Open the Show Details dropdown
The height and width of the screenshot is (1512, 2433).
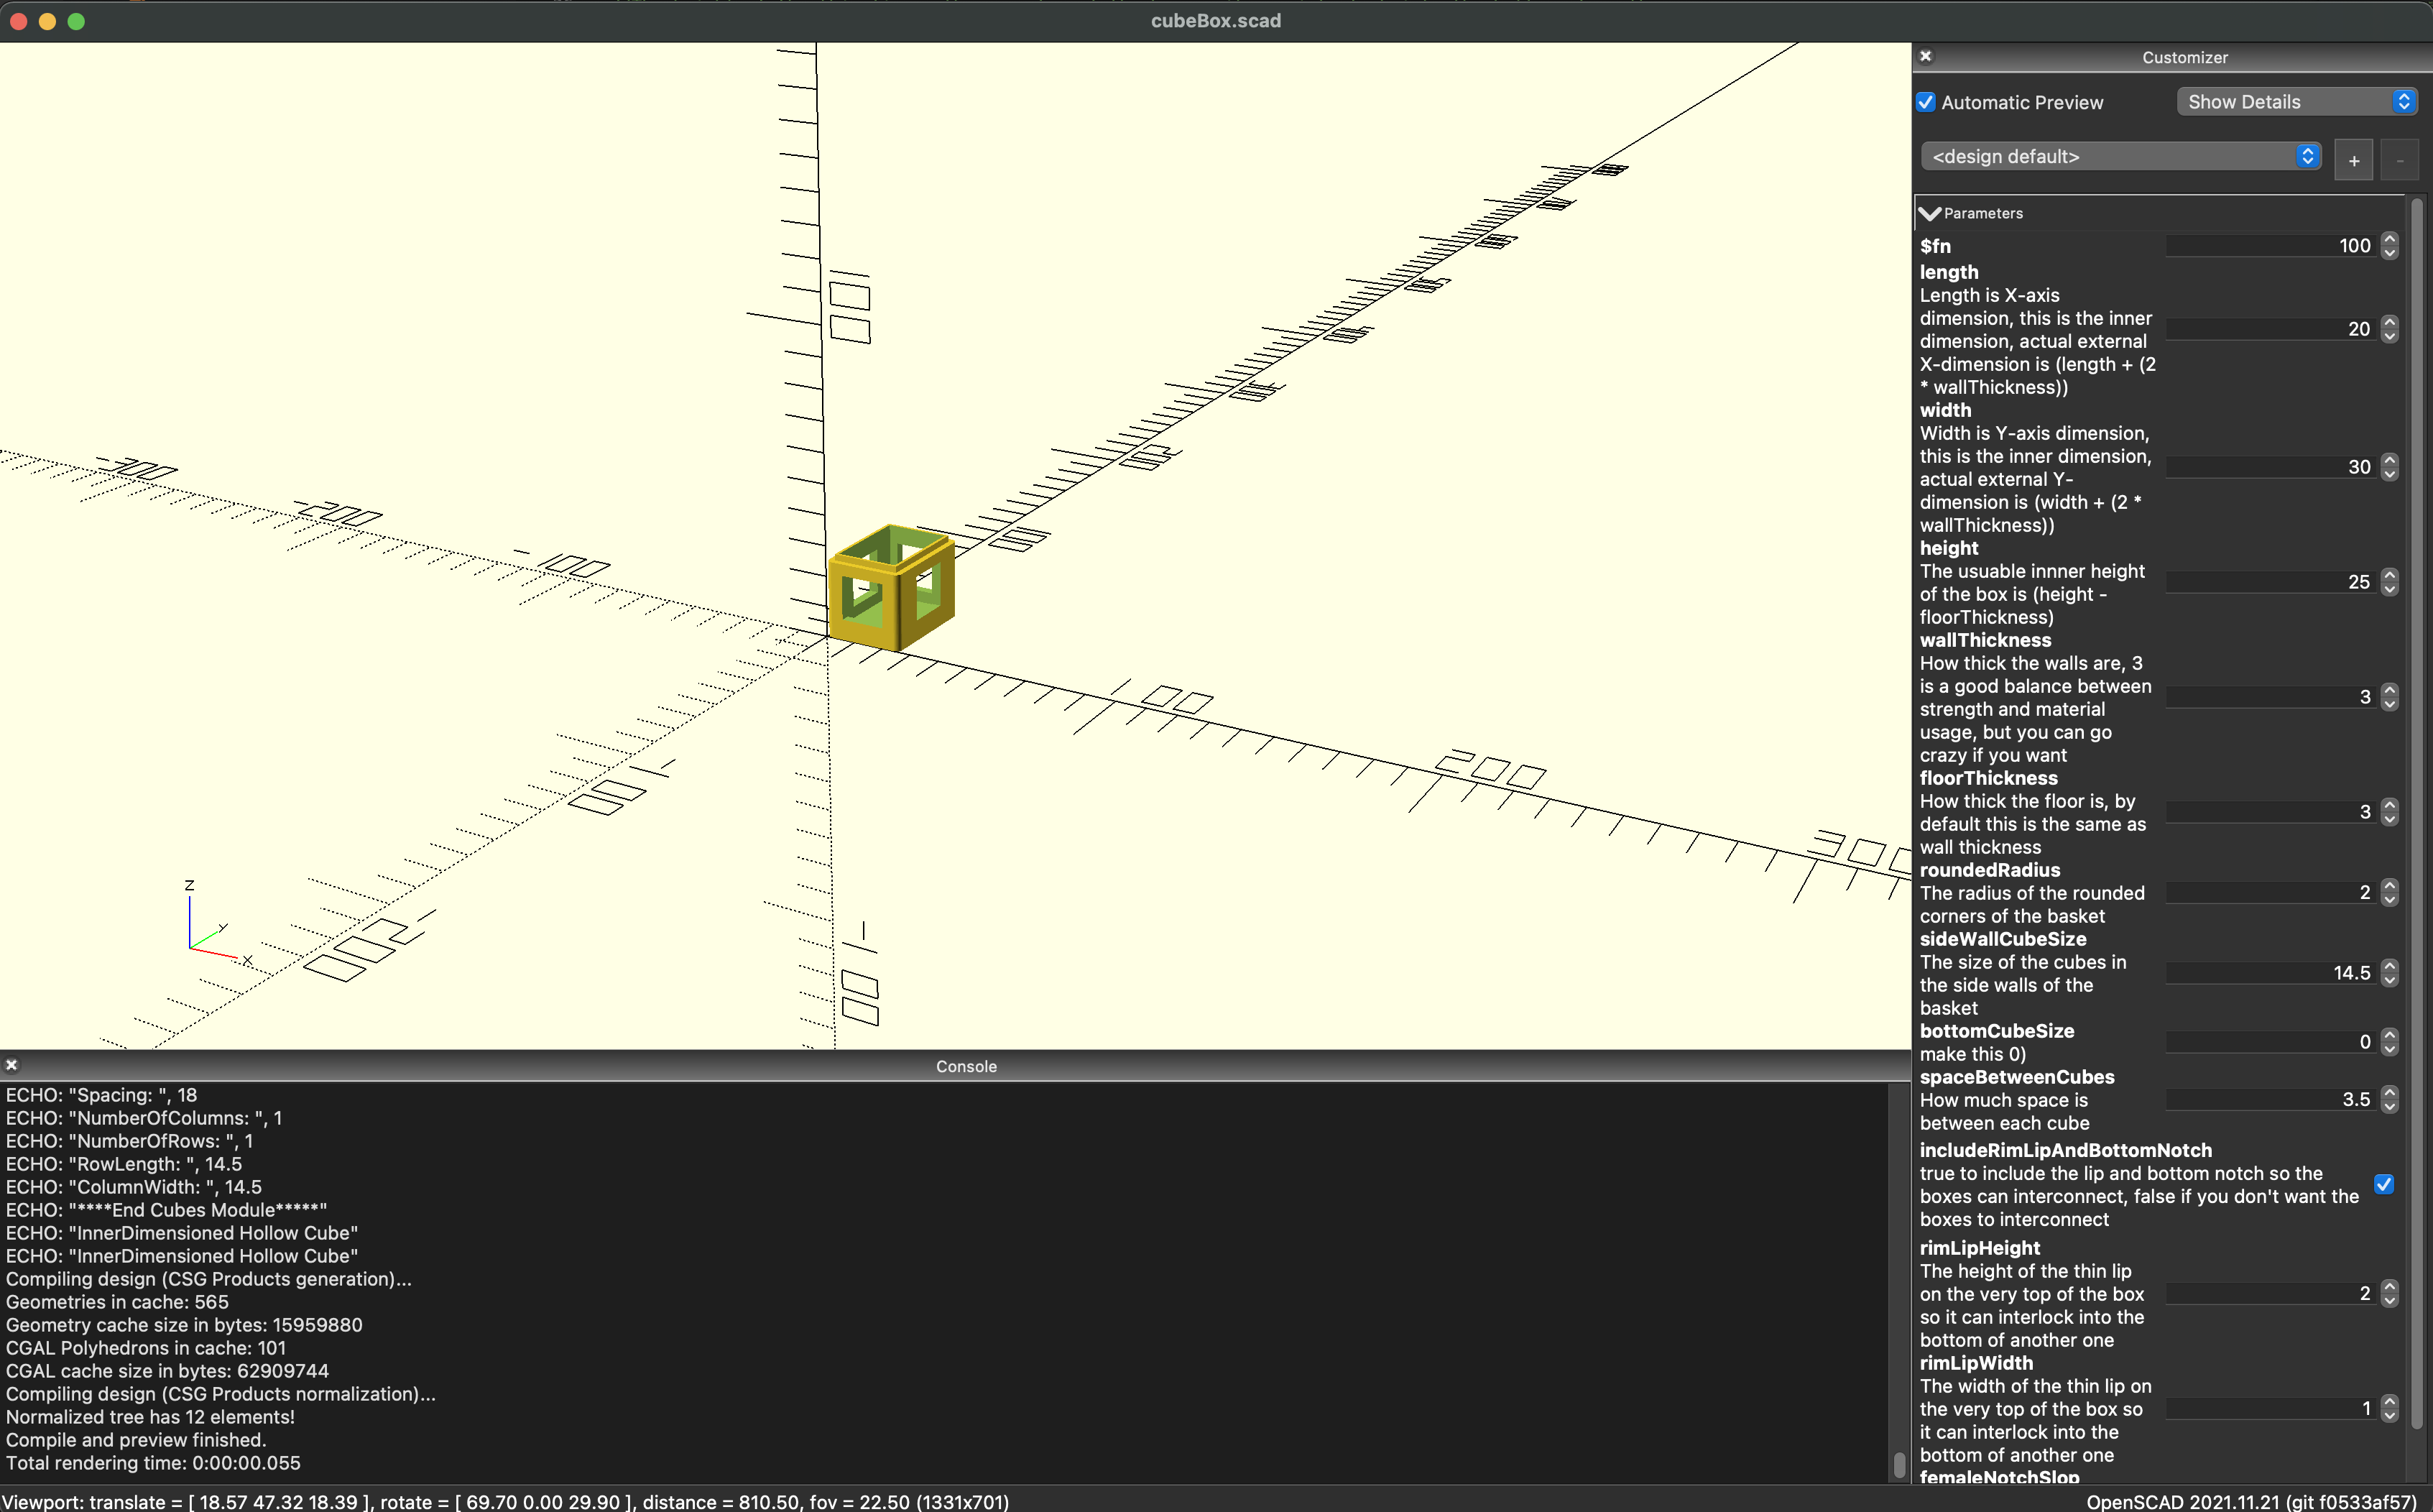[2296, 101]
